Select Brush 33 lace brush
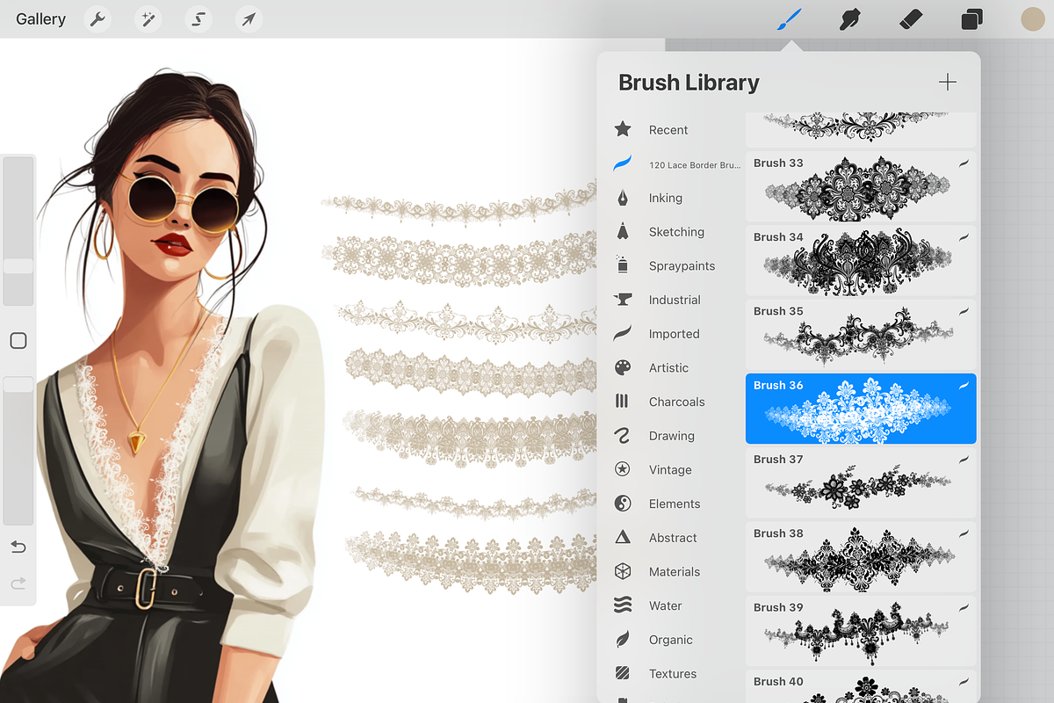The height and width of the screenshot is (703, 1054). (x=861, y=186)
